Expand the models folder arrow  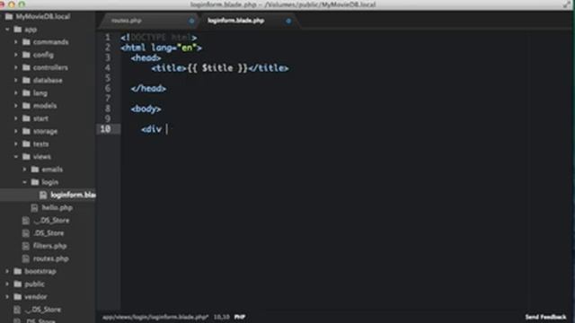point(16,106)
